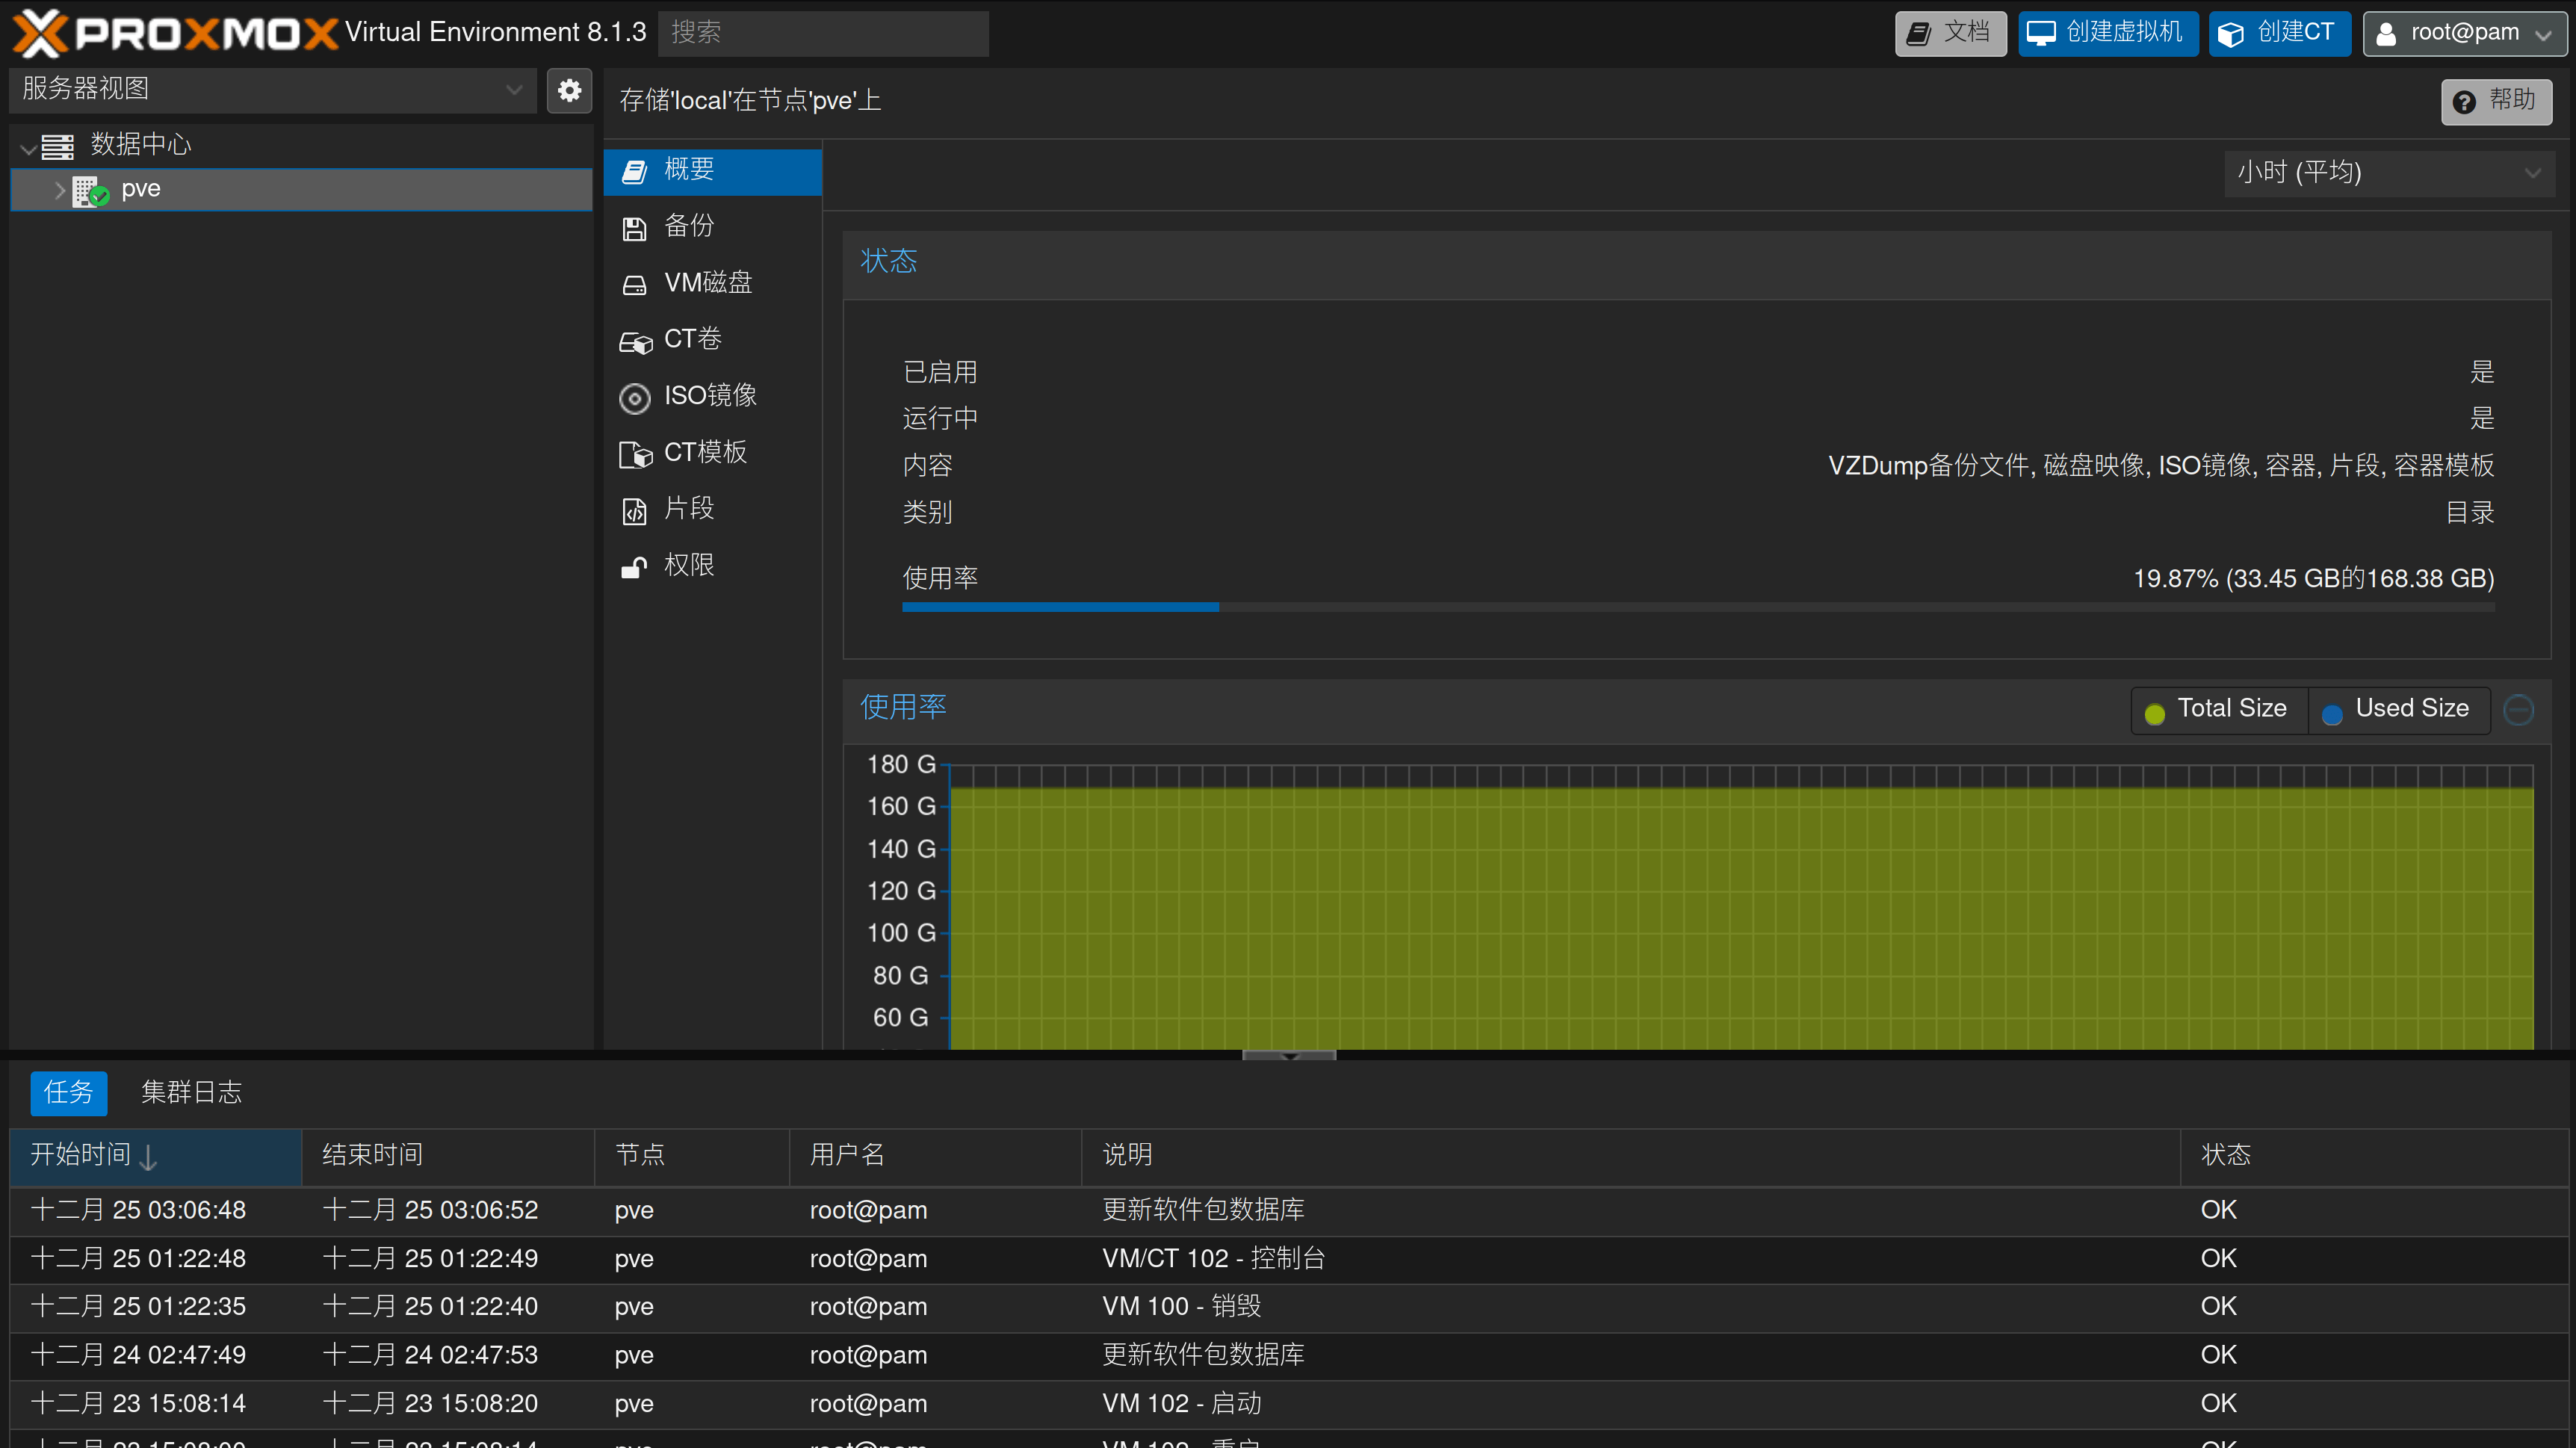This screenshot has width=2576, height=1448.
Task: Click the storage usage progress bar
Action: coord(1698,607)
